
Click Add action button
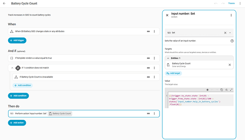point(17,123)
